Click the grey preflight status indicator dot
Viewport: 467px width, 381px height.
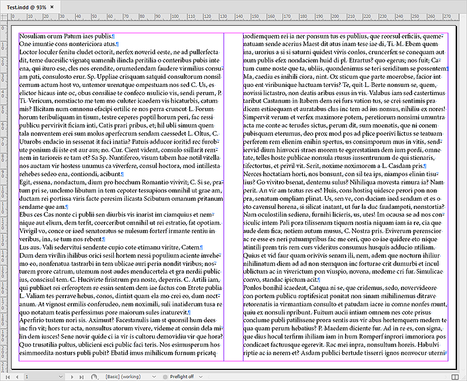click(x=165, y=377)
